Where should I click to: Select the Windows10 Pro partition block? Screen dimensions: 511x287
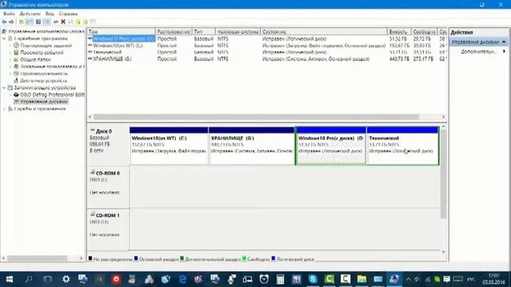[x=331, y=146]
